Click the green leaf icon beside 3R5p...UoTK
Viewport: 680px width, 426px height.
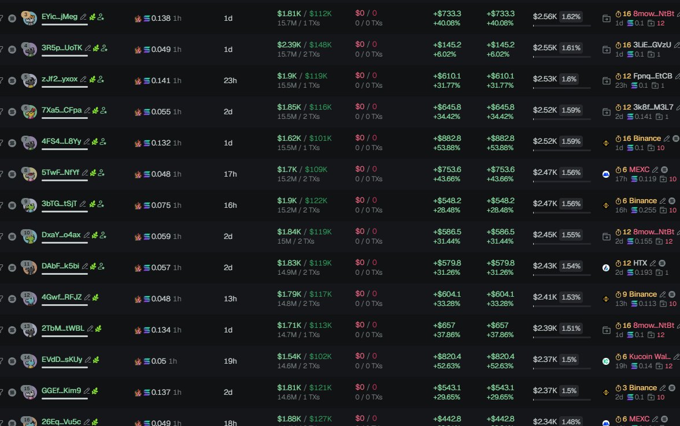point(96,48)
